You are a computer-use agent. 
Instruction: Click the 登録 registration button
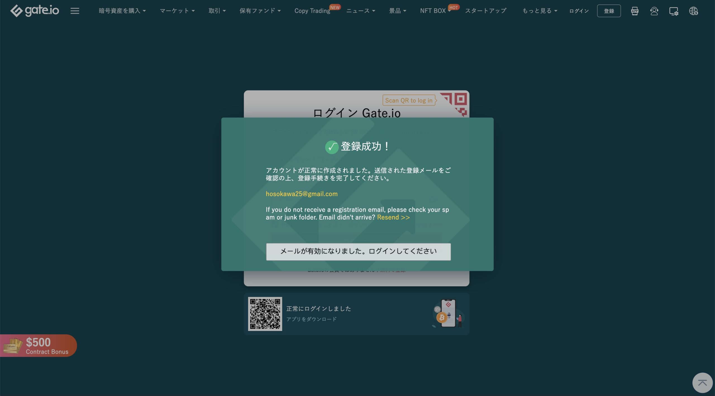pyautogui.click(x=609, y=11)
